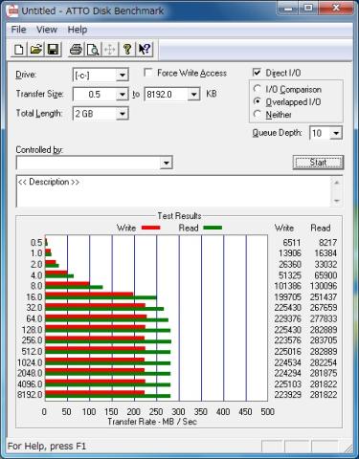Click the 'Transfer Rate - MB / Sec' axis label
359x459 pixels.
point(152,422)
